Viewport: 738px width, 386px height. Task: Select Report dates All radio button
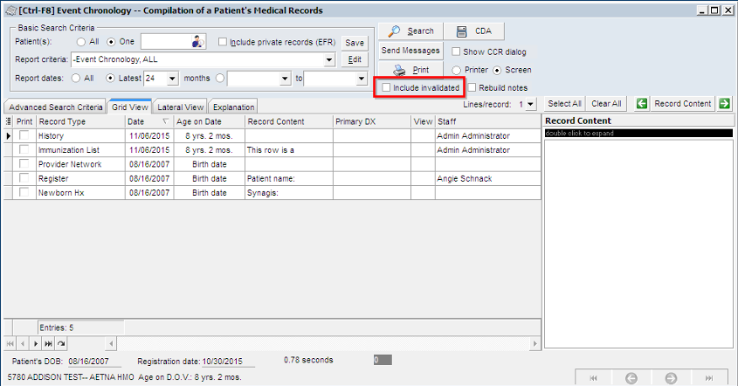[76, 78]
